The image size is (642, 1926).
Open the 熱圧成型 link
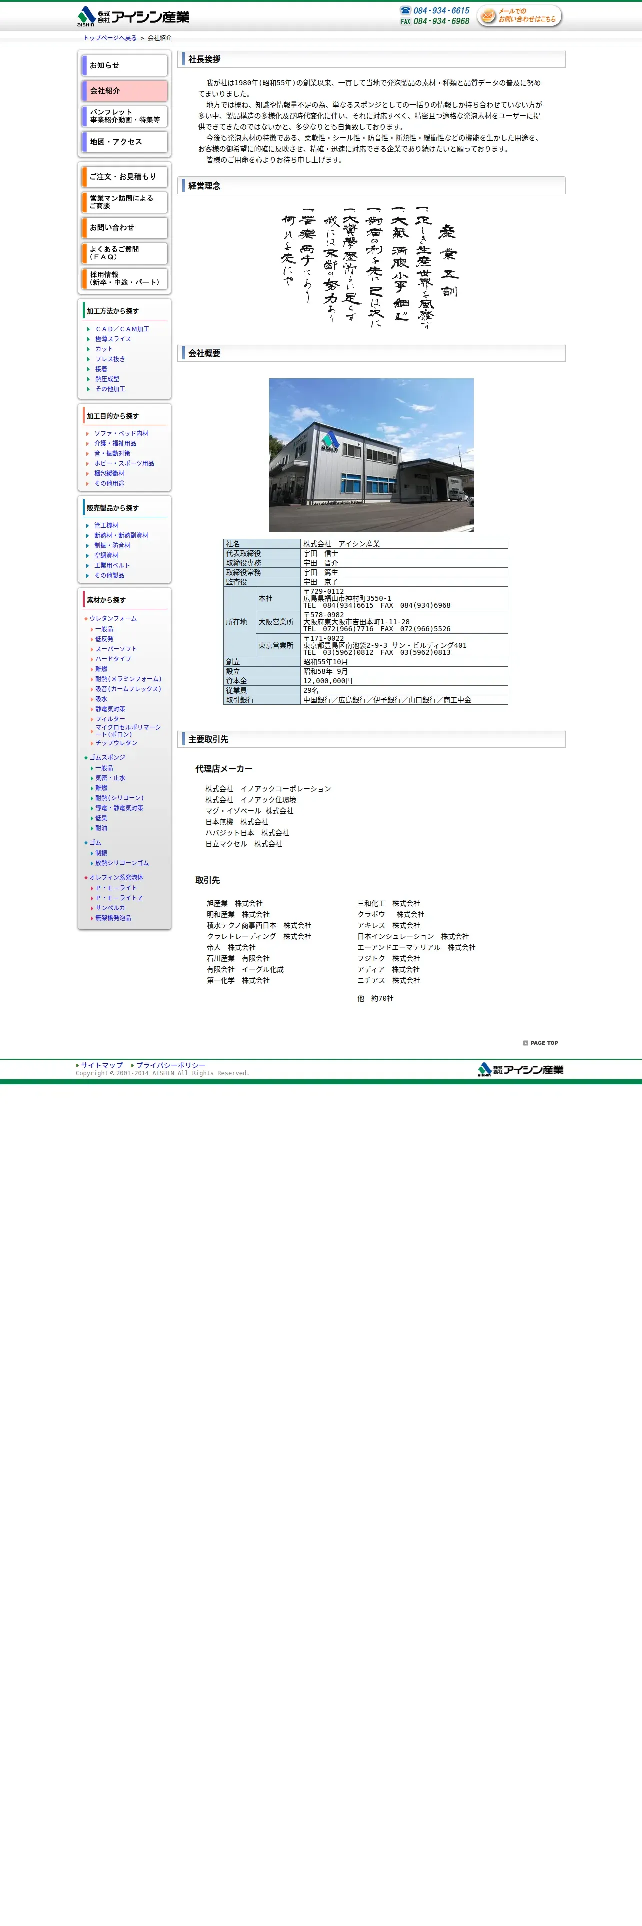tap(107, 379)
